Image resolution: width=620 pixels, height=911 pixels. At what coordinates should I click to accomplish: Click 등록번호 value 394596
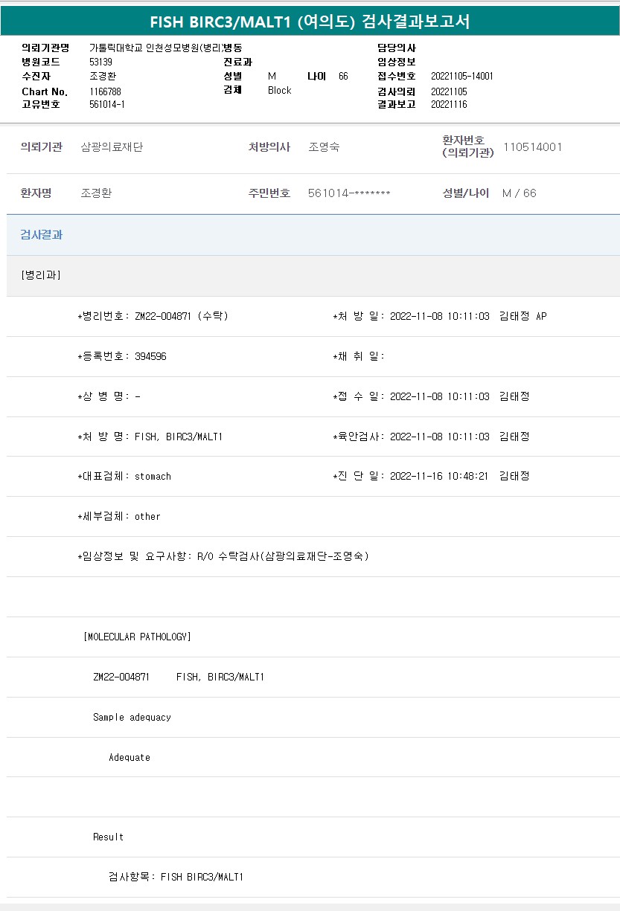(x=150, y=356)
